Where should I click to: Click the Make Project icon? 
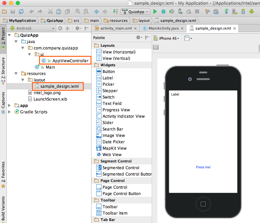click(115, 11)
